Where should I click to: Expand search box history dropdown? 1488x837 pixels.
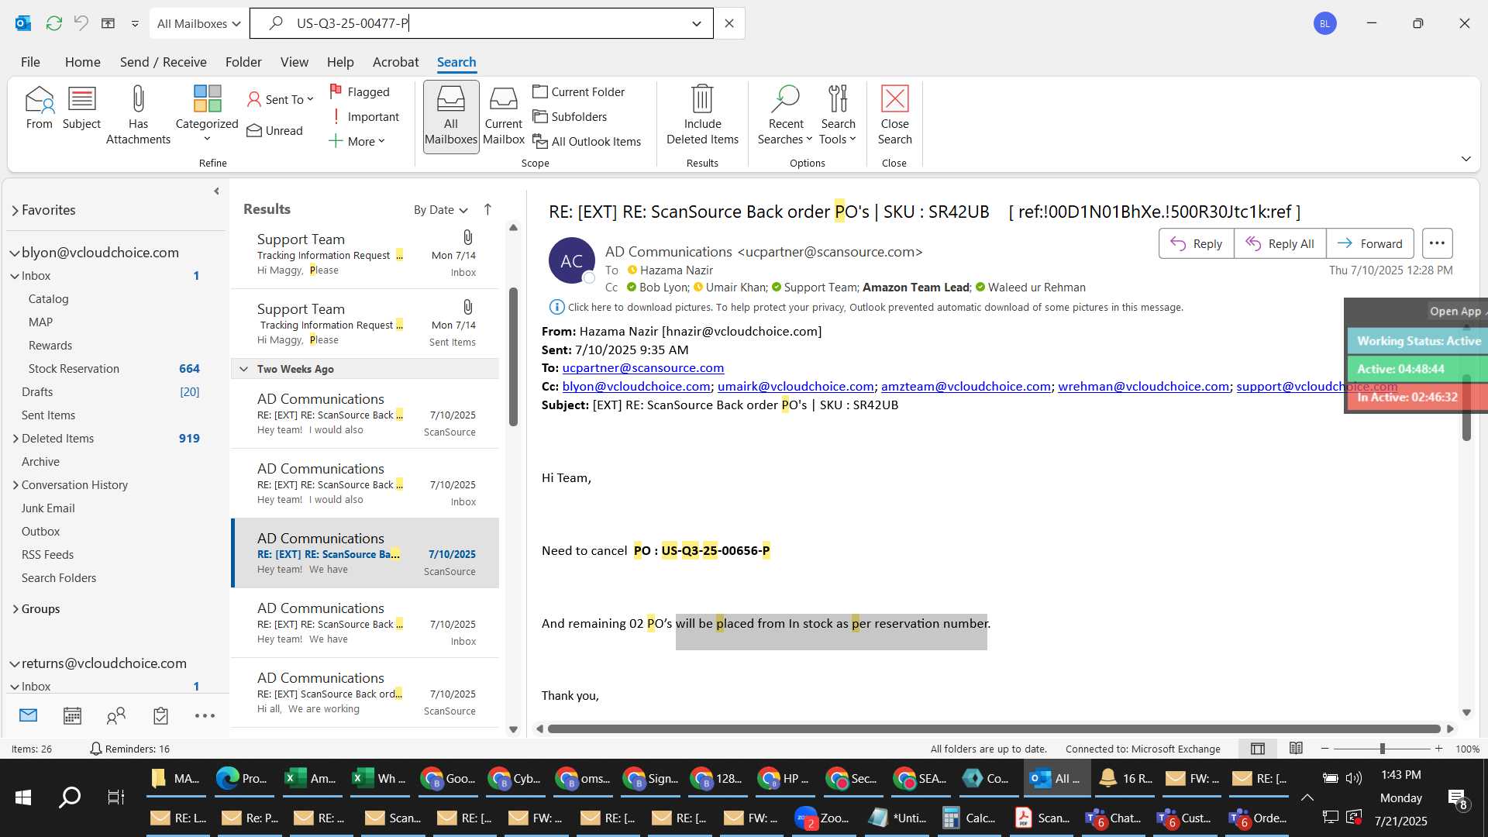[697, 23]
